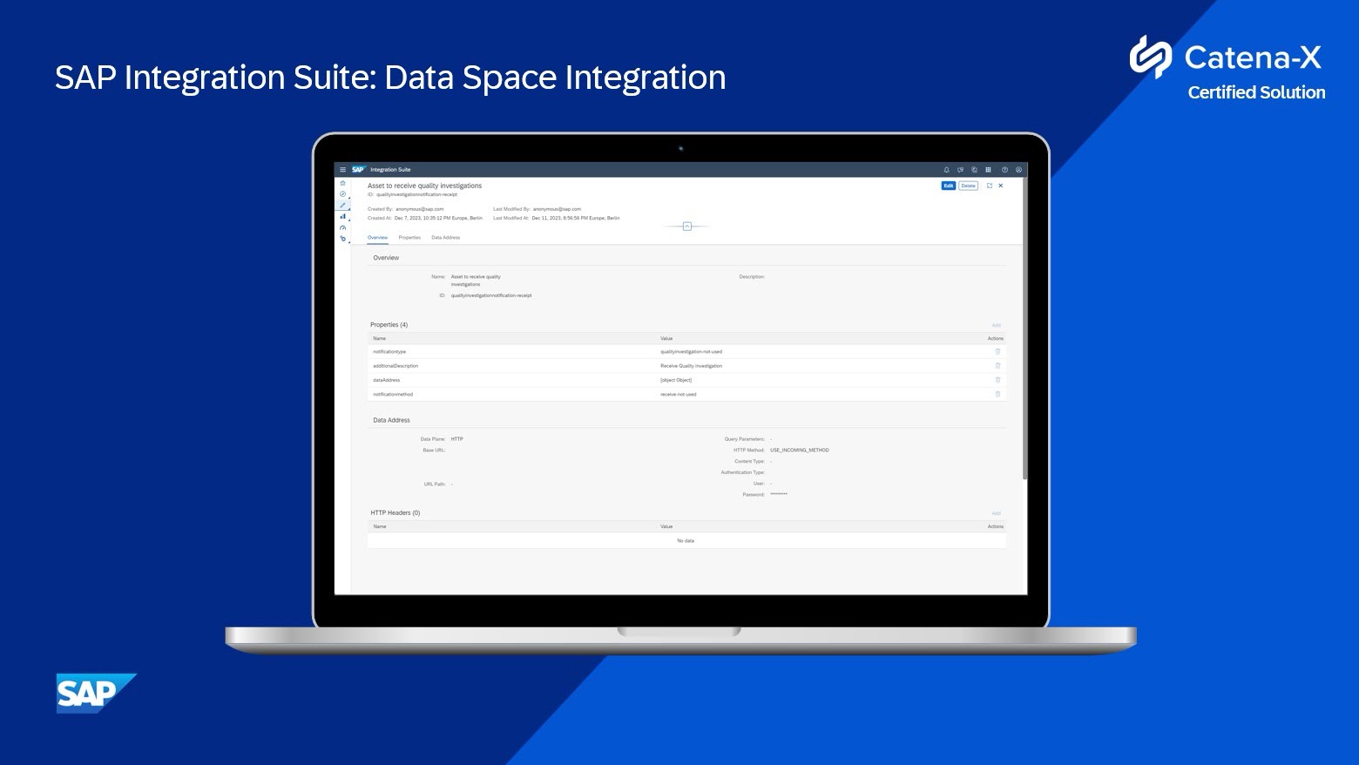Viewport: 1359px width, 765px height.
Task: Collapse the asset header section
Action: click(x=686, y=227)
